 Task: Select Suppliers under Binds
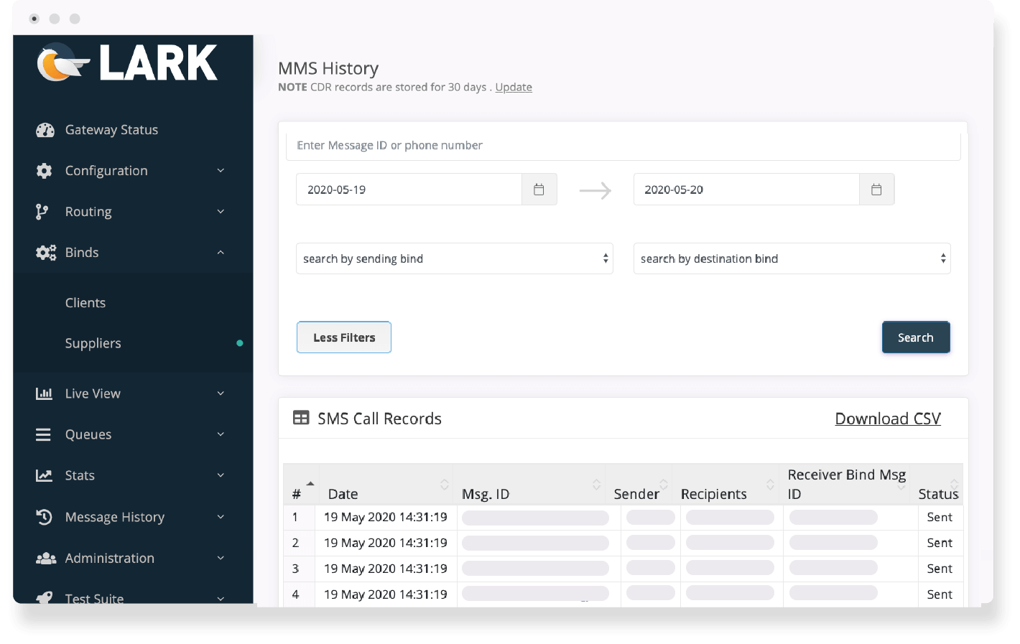pos(93,343)
